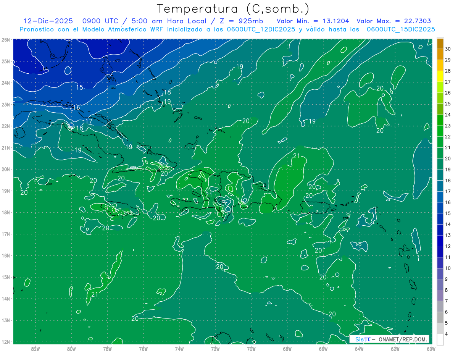Click the top dark-orange swatch above 30

click(440, 44)
